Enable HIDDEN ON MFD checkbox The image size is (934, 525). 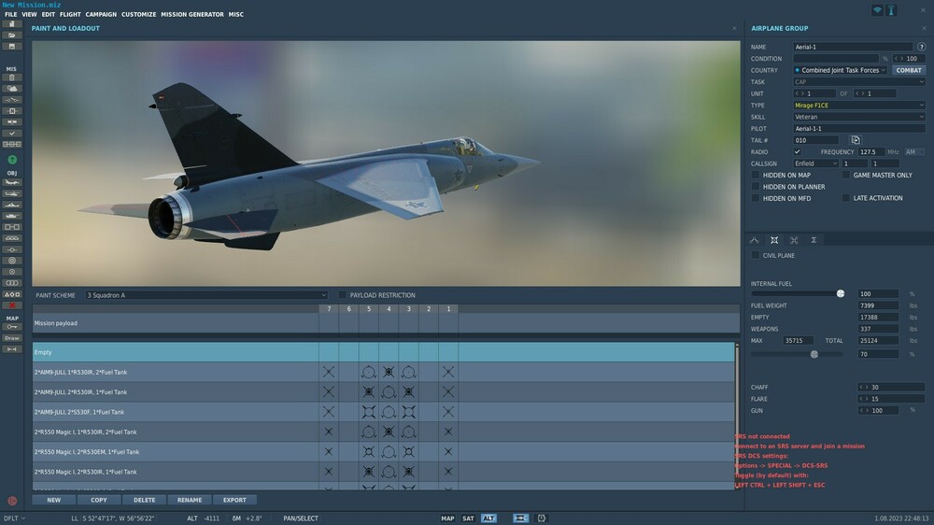[756, 198]
